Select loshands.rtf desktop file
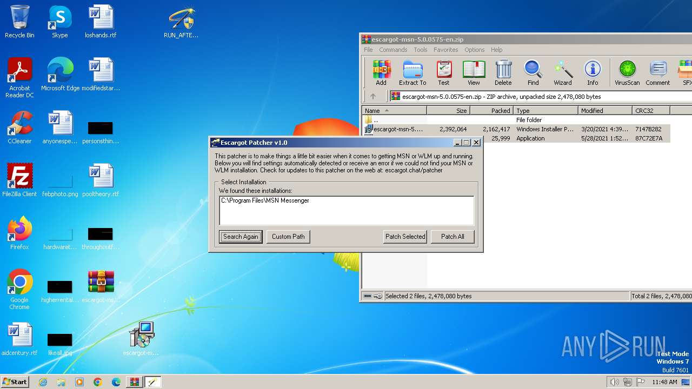Image resolution: width=692 pixels, height=389 pixels. click(101, 22)
